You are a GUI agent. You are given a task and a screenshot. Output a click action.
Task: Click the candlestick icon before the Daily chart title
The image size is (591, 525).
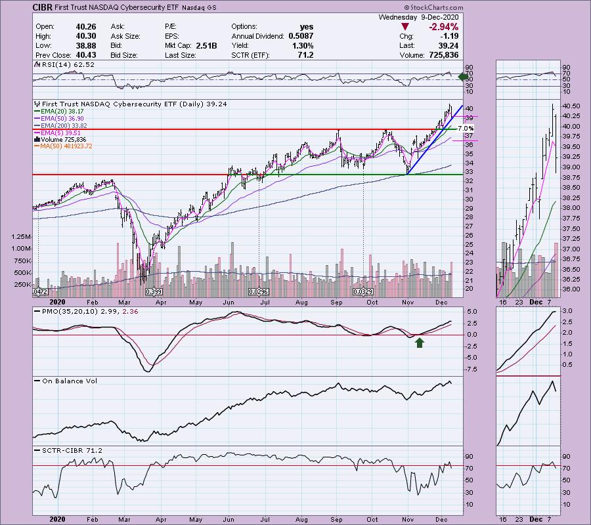(x=37, y=104)
